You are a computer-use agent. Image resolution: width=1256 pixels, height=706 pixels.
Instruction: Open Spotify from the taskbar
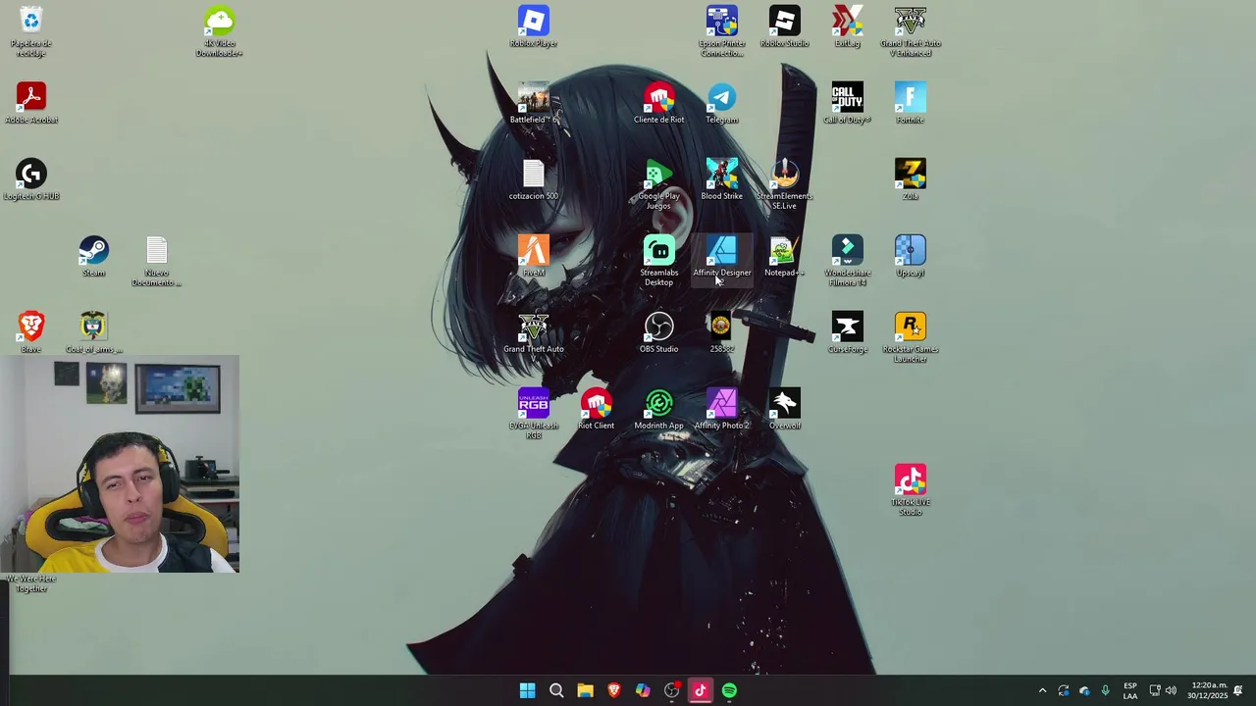(729, 690)
